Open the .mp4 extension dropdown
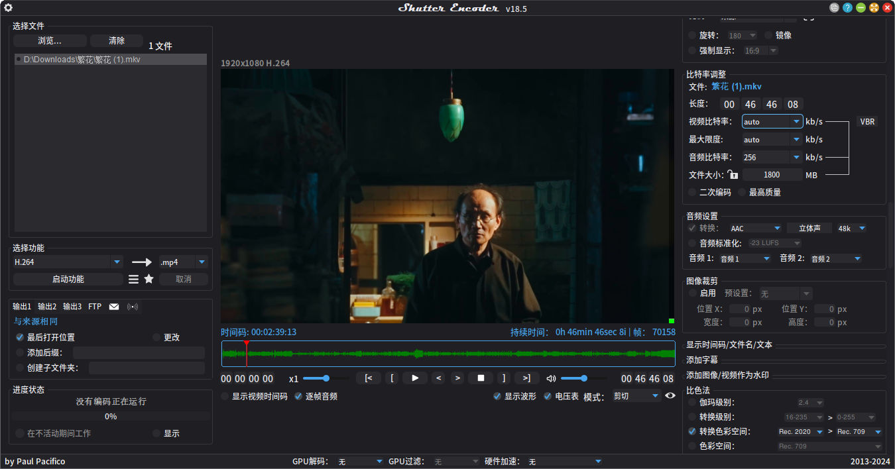The width and height of the screenshot is (895, 469). tap(184, 262)
